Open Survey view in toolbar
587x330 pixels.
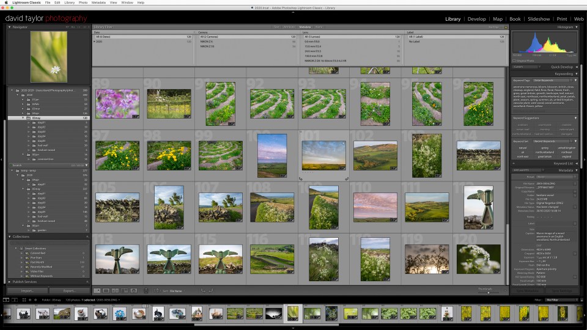[x=124, y=291]
